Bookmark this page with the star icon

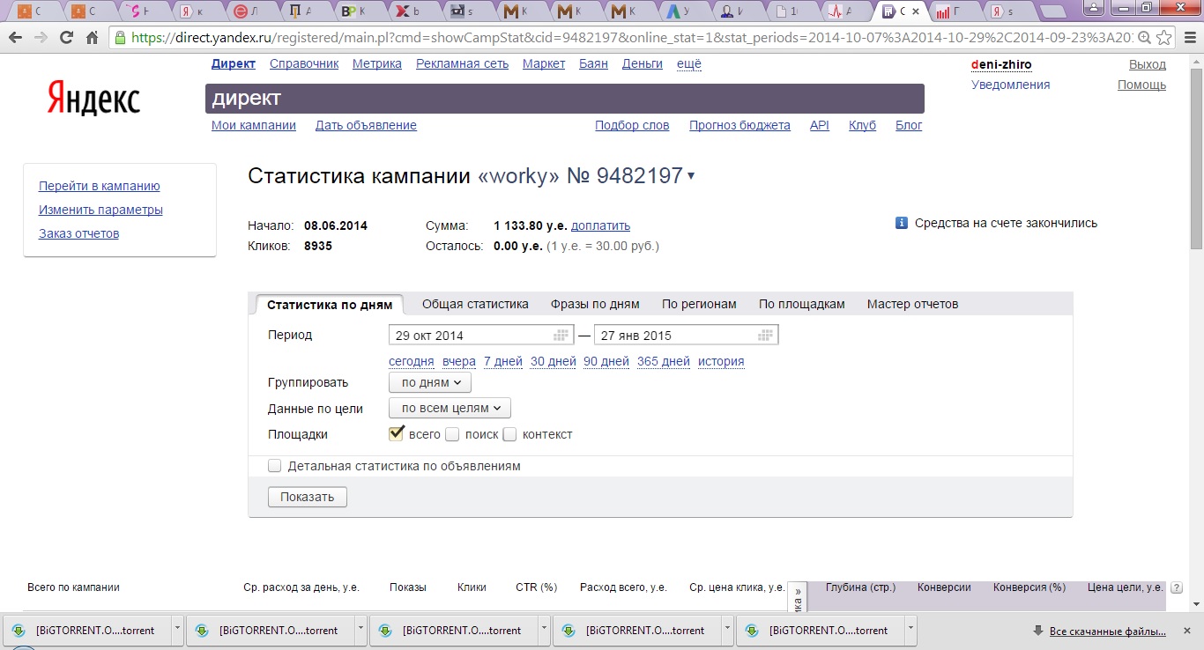(x=1163, y=38)
